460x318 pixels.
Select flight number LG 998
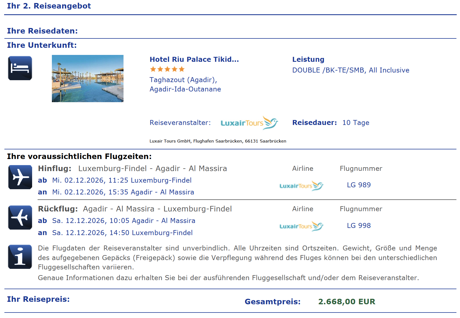(359, 225)
